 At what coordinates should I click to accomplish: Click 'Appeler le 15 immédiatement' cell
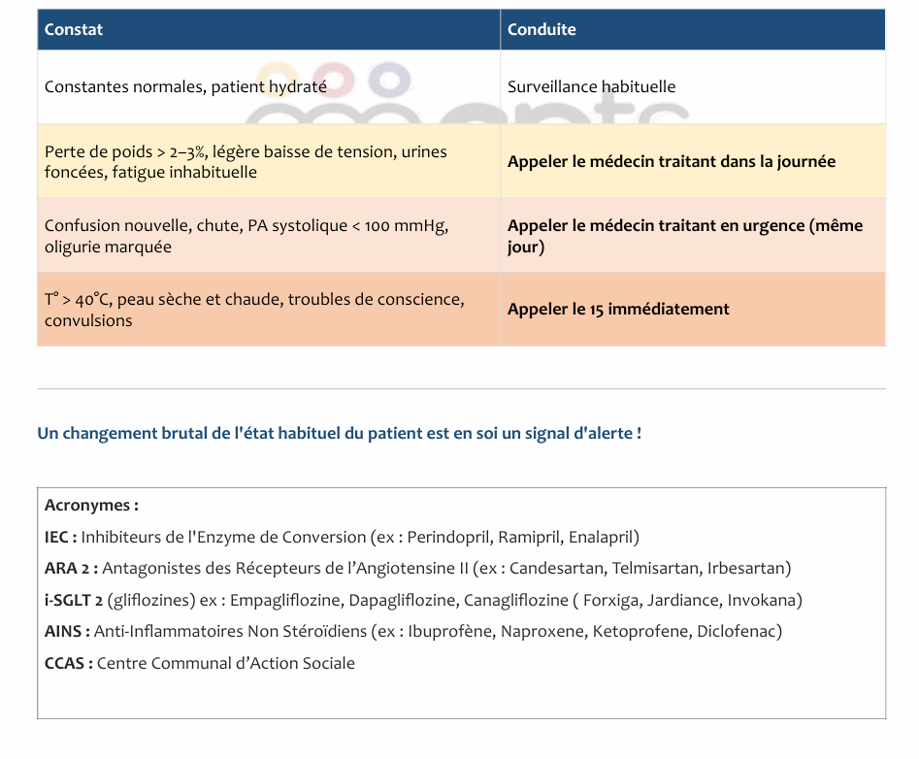tap(693, 310)
